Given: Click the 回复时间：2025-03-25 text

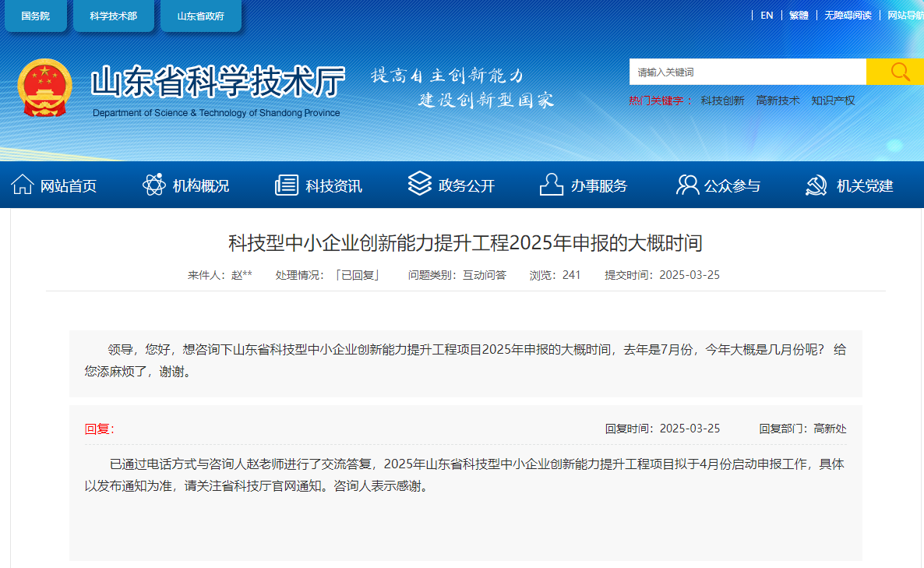Looking at the screenshot, I should (662, 429).
